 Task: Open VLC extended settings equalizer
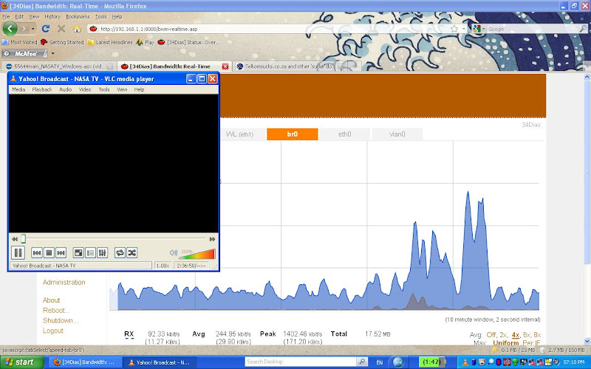(x=103, y=252)
